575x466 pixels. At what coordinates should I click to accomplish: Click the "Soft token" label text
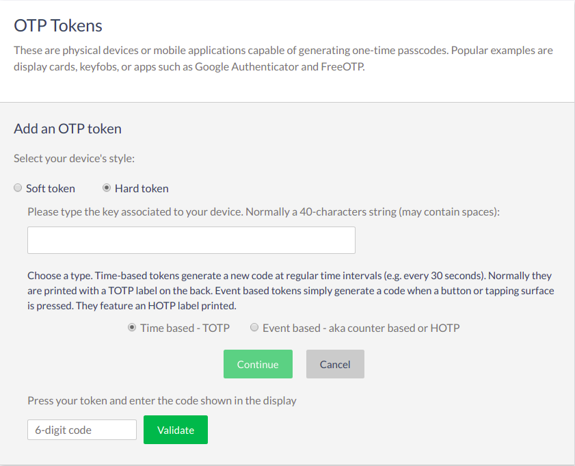pos(51,188)
